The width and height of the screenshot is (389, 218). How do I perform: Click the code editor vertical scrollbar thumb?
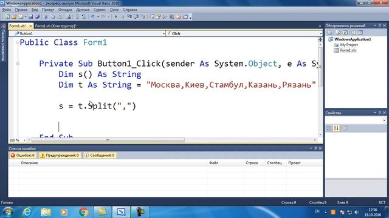[x=320, y=67]
